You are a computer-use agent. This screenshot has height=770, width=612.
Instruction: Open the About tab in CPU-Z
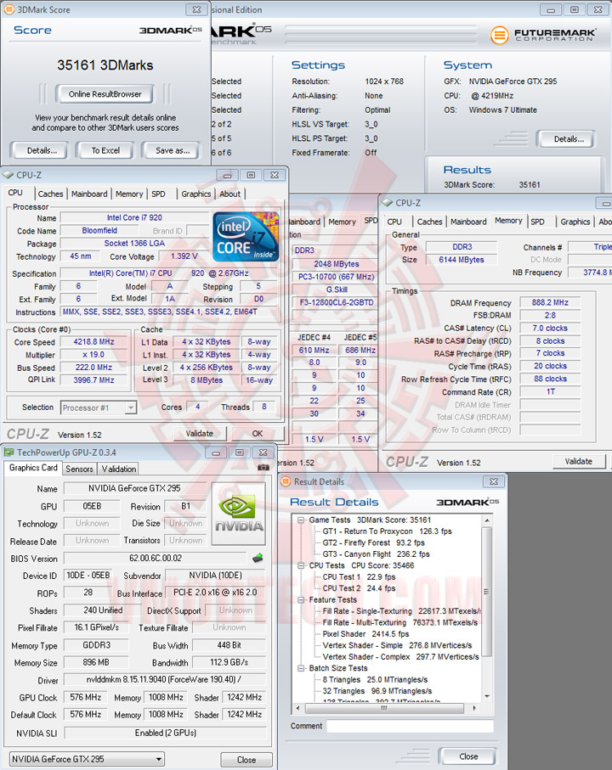(230, 194)
